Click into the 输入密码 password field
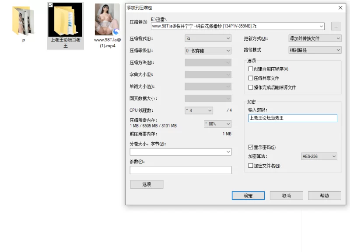Screen dimensions: 350x252 tap(293, 118)
